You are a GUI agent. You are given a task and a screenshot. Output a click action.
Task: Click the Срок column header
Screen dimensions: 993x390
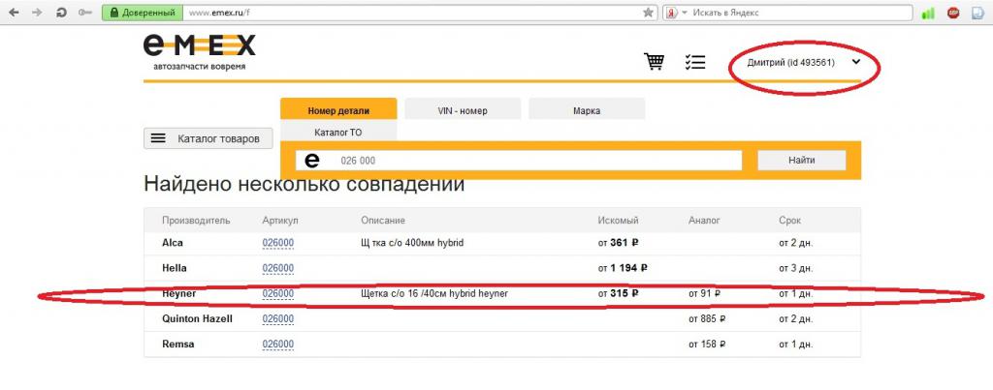pyautogui.click(x=789, y=220)
